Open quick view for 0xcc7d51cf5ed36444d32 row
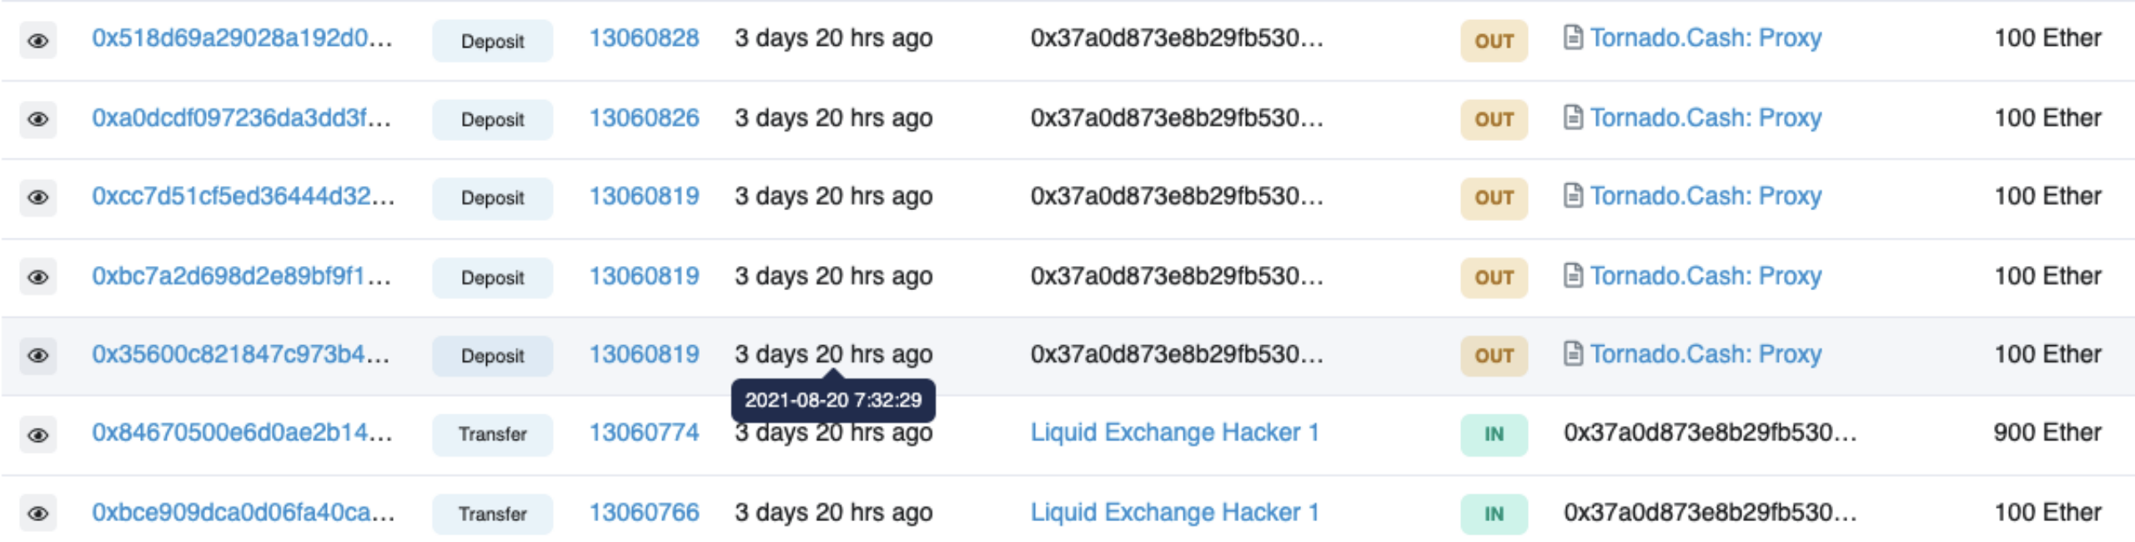 (38, 198)
